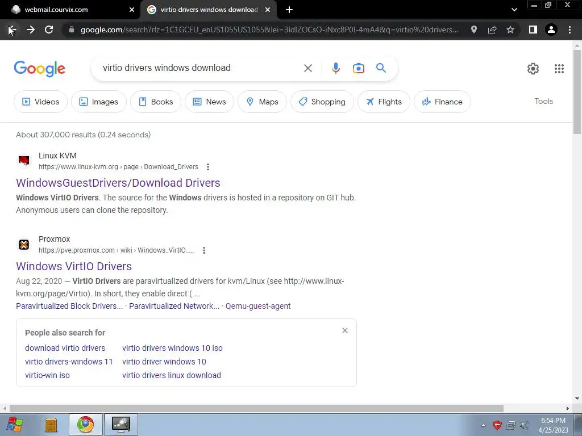Search by image with the camera icon
The image size is (582, 436).
coord(358,68)
